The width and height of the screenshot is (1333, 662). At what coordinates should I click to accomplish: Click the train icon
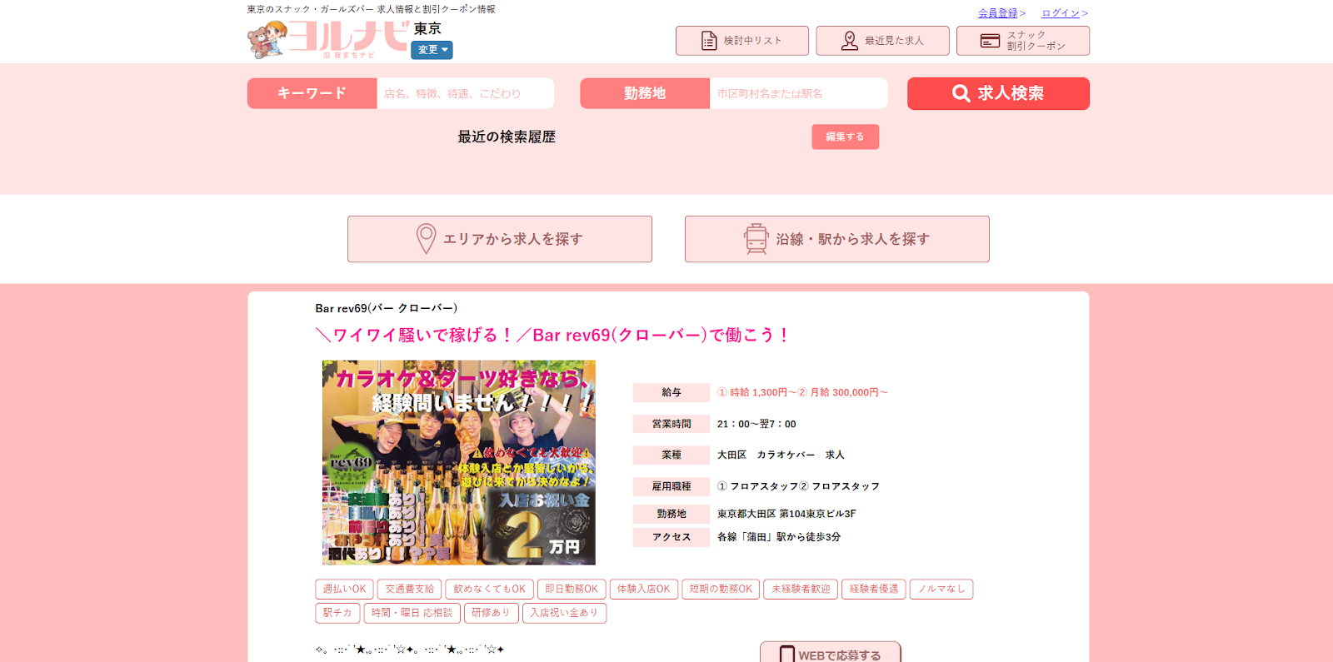[x=756, y=239]
